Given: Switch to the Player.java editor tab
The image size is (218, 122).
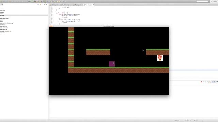Looking at the screenshot, I should (x=77, y=5).
